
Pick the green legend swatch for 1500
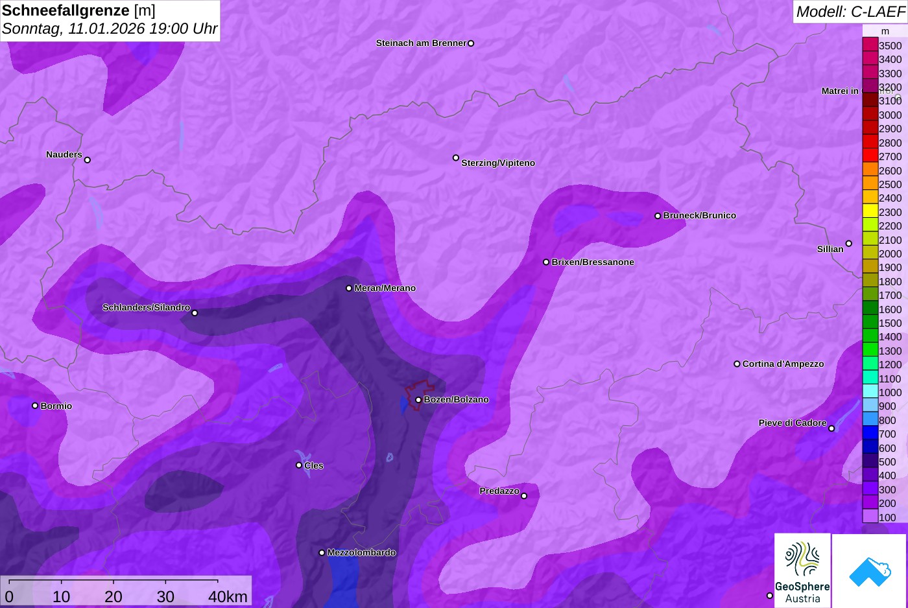click(x=870, y=322)
